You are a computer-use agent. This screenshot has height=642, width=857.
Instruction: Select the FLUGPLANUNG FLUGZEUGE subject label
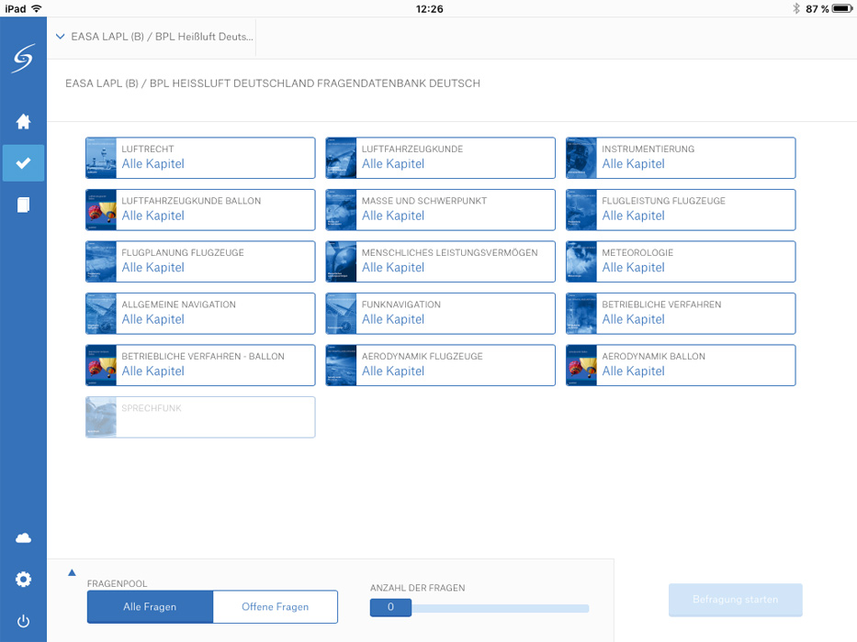pos(183,253)
